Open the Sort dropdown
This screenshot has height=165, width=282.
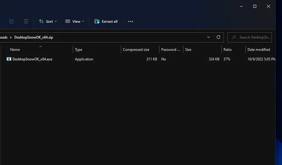click(48, 21)
